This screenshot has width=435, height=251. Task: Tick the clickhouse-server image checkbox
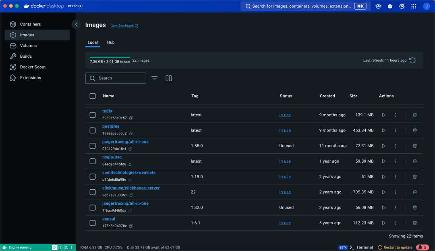tap(93, 192)
